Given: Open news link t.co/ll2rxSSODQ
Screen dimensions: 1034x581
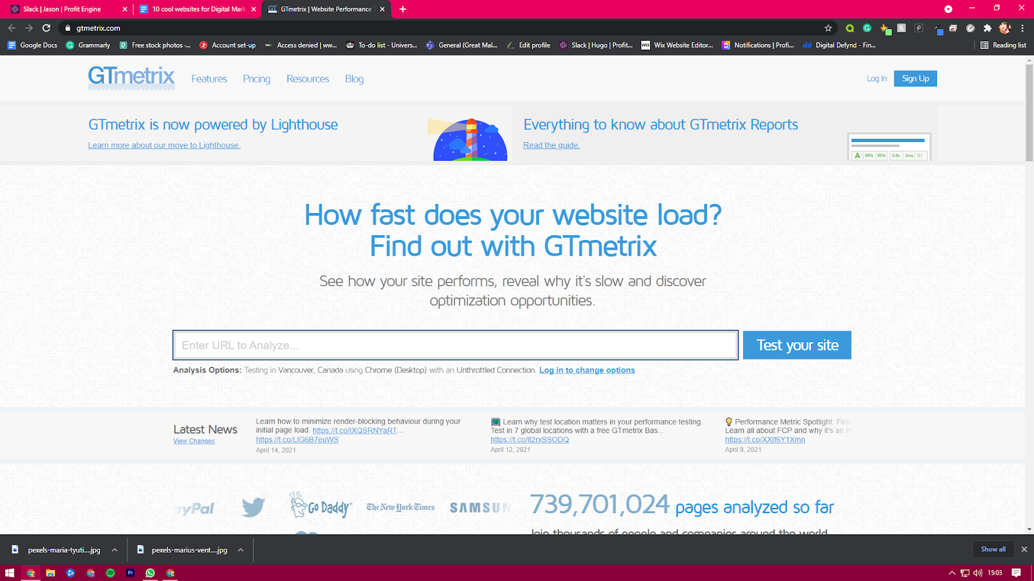Looking at the screenshot, I should tap(530, 440).
